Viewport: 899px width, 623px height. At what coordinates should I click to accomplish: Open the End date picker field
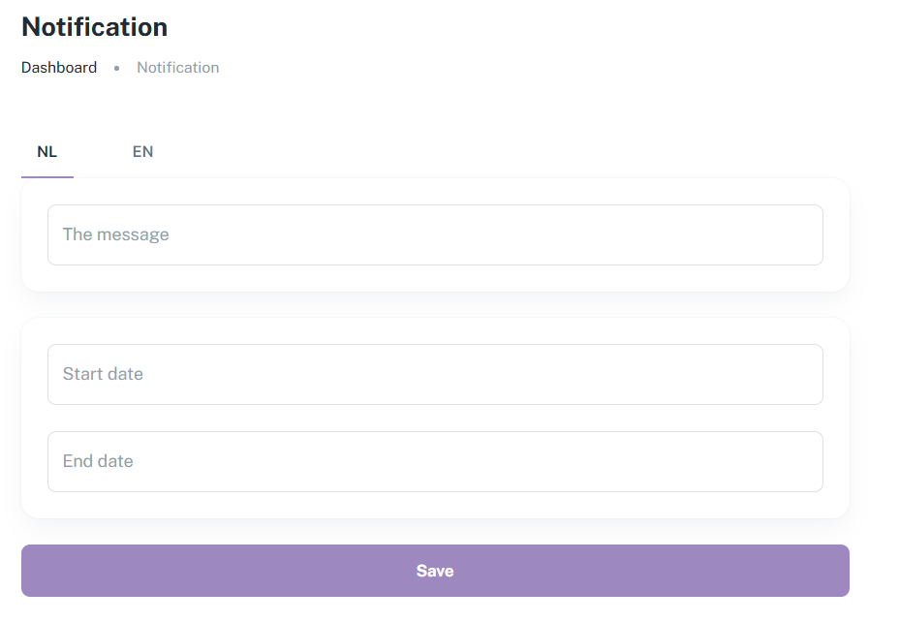(435, 461)
